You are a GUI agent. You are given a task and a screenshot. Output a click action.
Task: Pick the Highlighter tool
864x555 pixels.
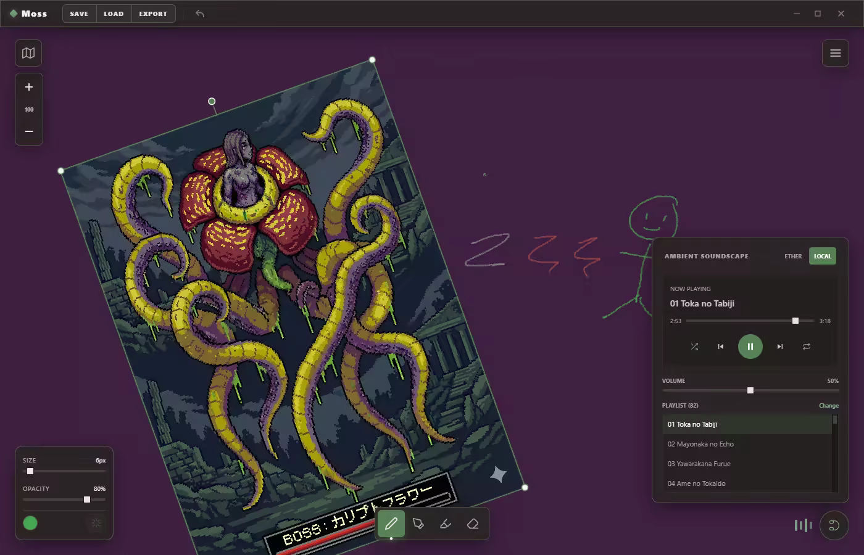446,523
